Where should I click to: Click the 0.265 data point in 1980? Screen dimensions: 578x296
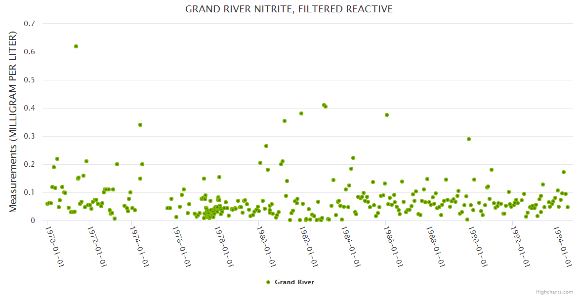point(266,146)
